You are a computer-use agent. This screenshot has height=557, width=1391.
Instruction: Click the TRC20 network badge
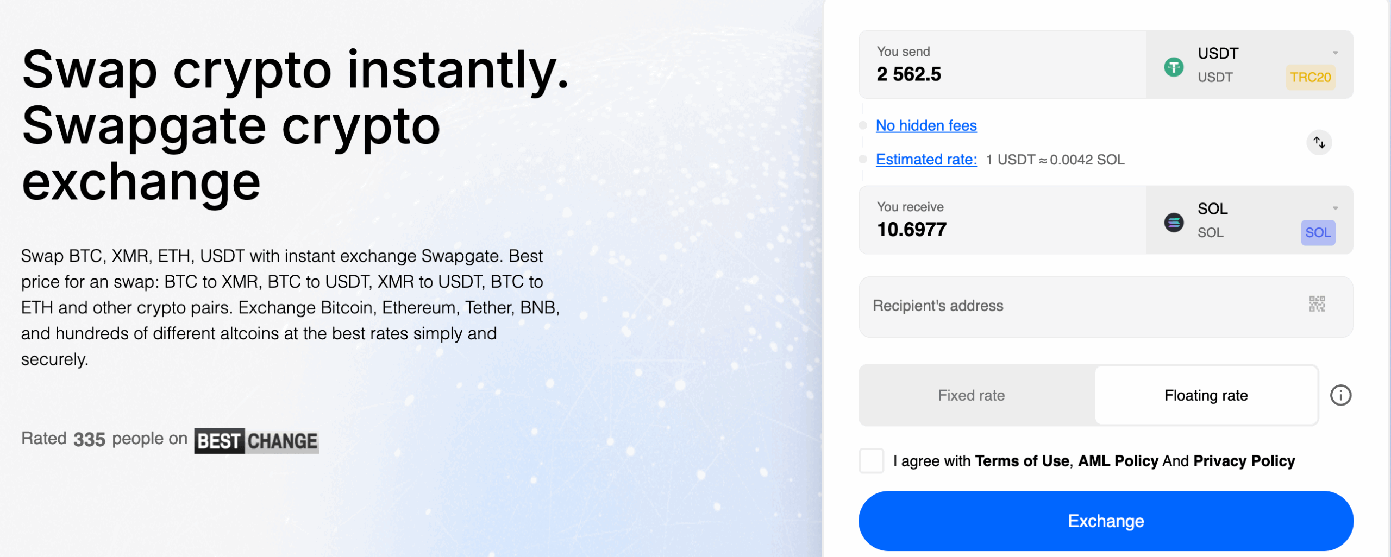pos(1310,77)
